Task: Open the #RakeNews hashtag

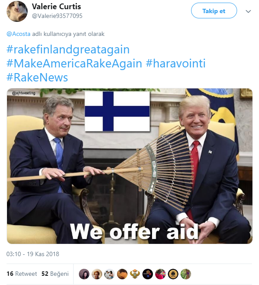Action: coord(37,77)
